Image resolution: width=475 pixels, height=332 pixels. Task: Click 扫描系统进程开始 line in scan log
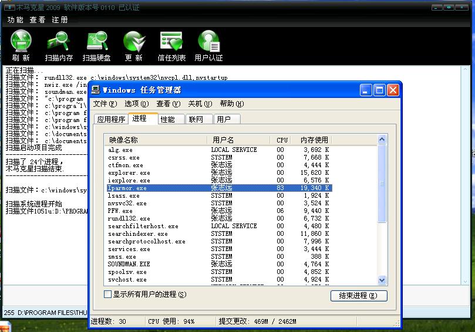point(34,204)
